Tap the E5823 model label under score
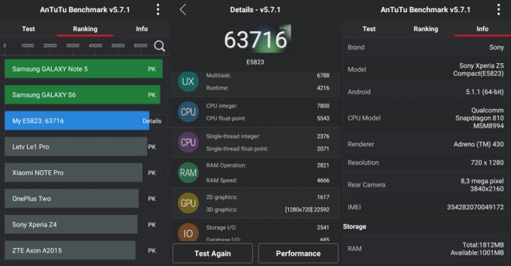511x266 pixels. (255, 62)
